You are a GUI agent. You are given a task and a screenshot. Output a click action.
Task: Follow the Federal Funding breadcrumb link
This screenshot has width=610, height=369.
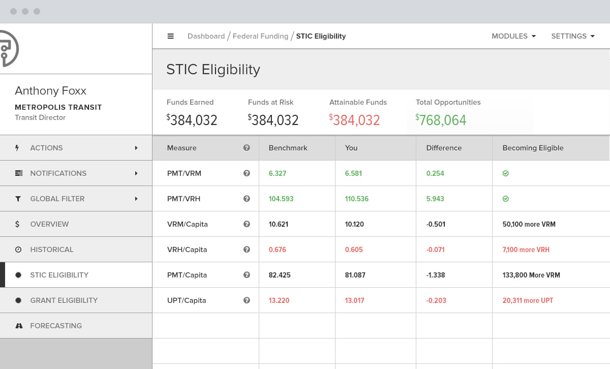click(260, 36)
